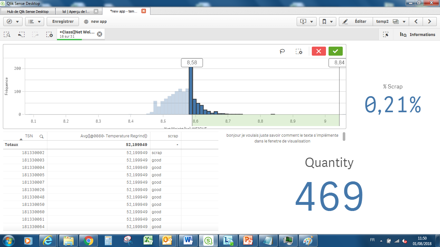
Task: Remove the =Class([Net Wei... selection chip
Action: click(100, 34)
